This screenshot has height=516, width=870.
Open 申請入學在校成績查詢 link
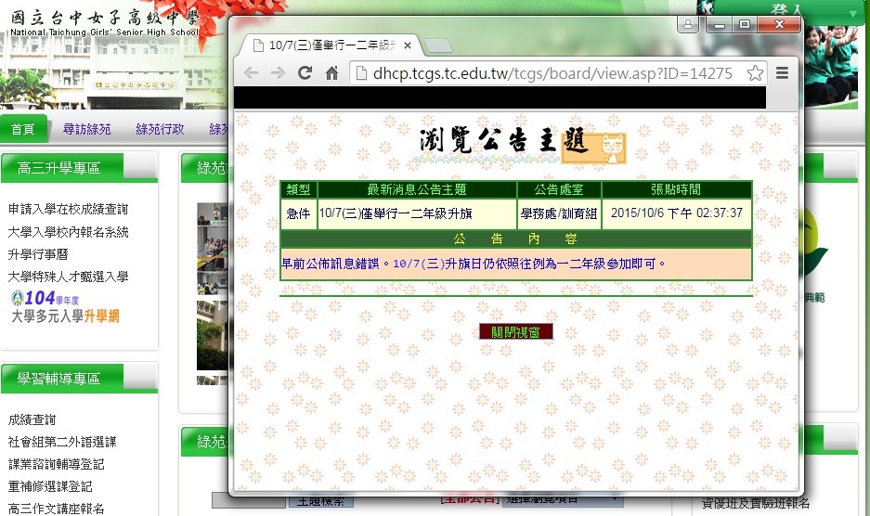[x=68, y=210]
